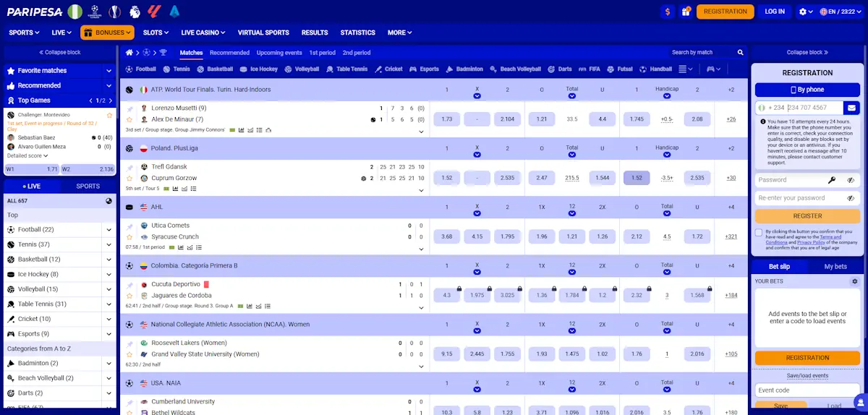Star the Syracuse Crunch match

click(129, 236)
